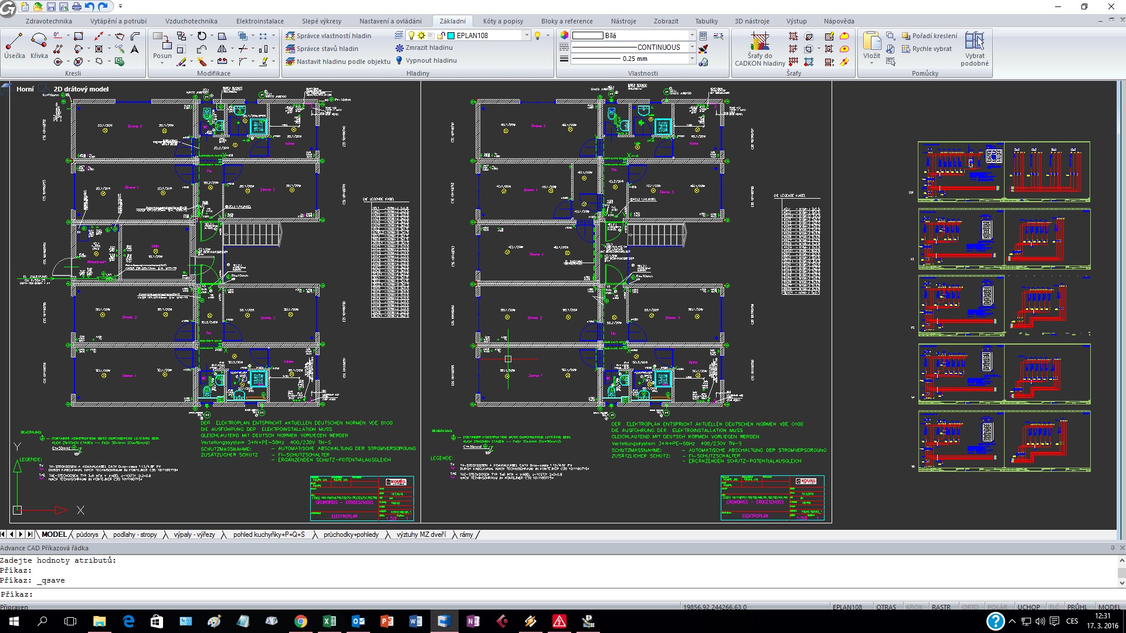Click Nastavit hladinu podle objektu
This screenshot has height=633, width=1126.
338,62
